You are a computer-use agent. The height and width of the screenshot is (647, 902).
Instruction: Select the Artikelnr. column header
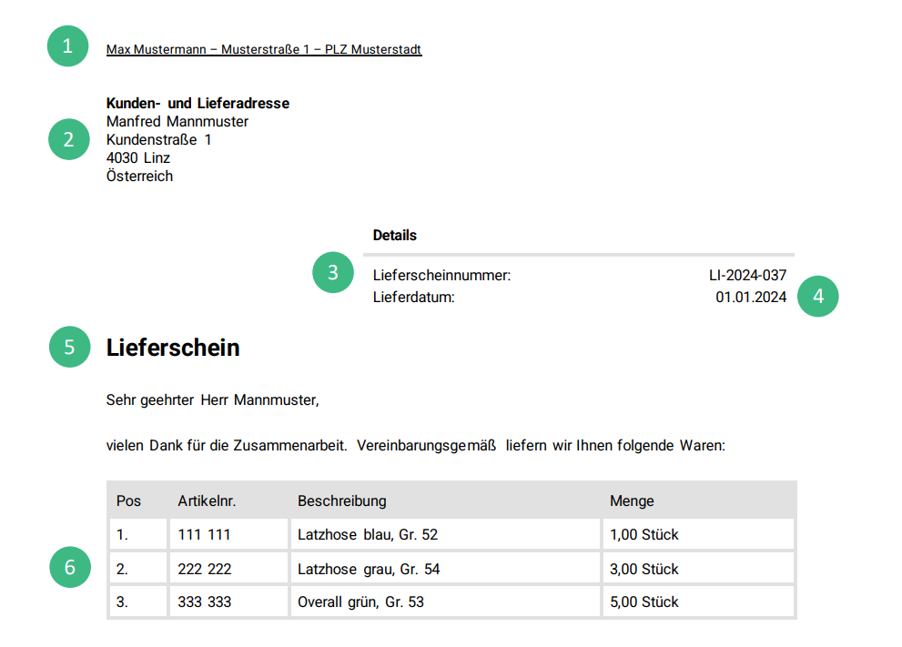[x=208, y=500]
